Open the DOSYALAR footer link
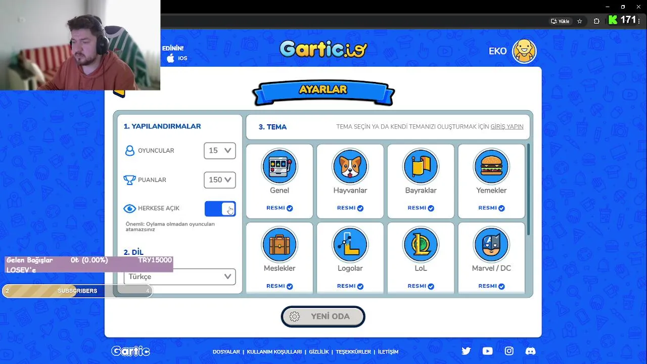The image size is (647, 364). click(226, 352)
